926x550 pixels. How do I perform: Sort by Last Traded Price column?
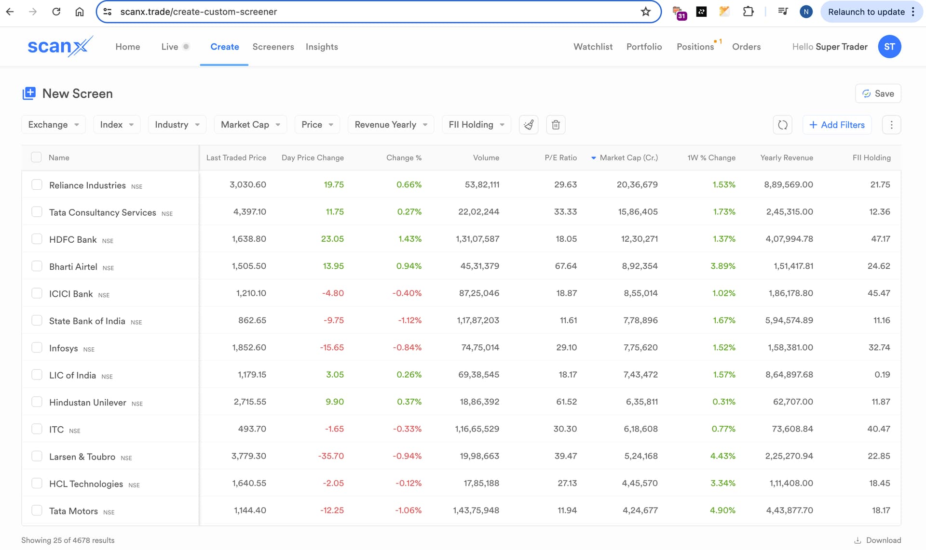[x=236, y=157]
